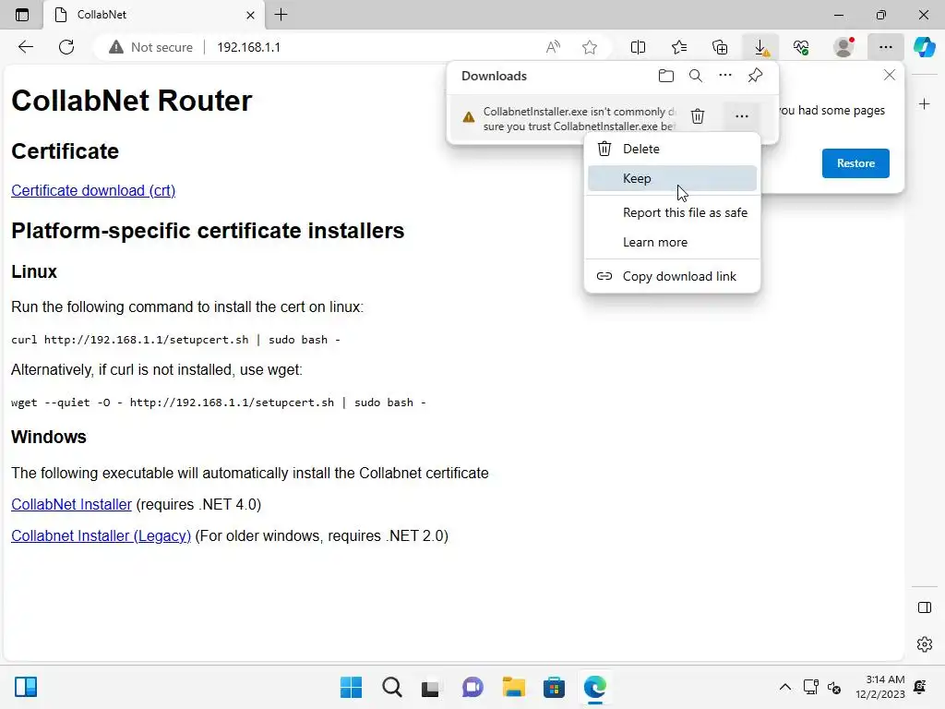945x709 pixels.
Task: Open taskbar Search
Action: tap(391, 687)
